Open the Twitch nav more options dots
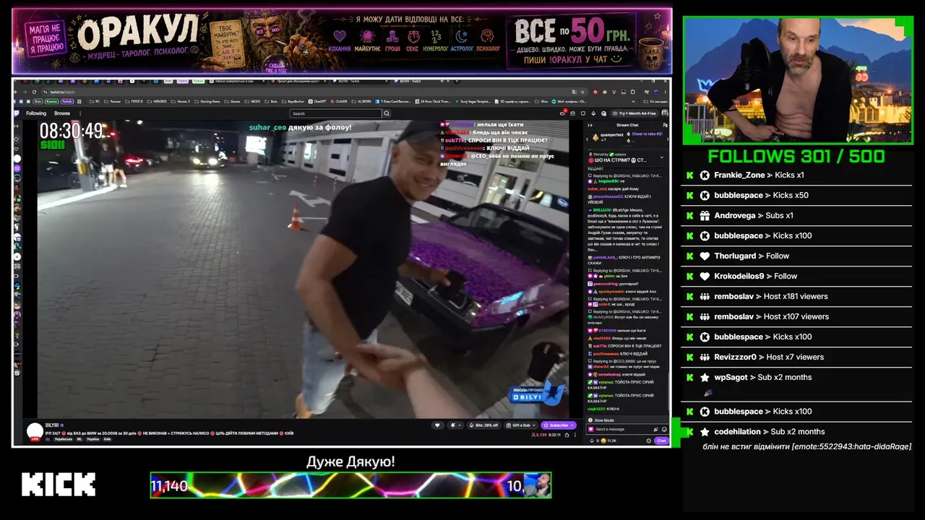 (x=79, y=113)
